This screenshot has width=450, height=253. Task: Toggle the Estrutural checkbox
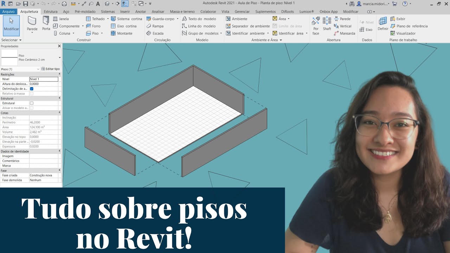[x=32, y=103]
